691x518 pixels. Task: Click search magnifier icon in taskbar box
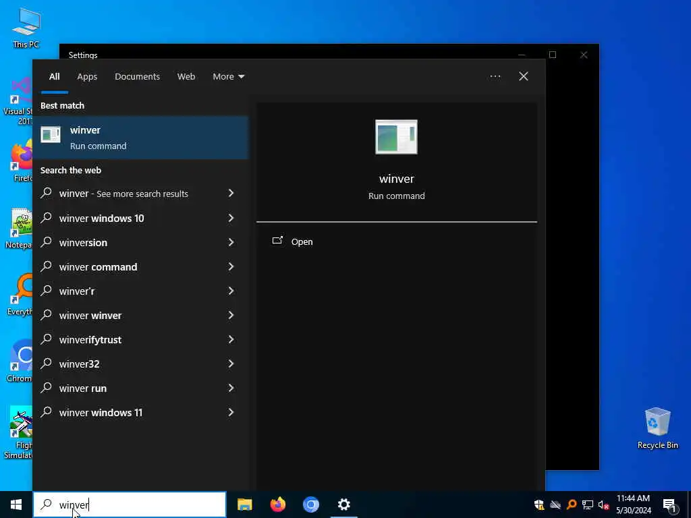47,505
